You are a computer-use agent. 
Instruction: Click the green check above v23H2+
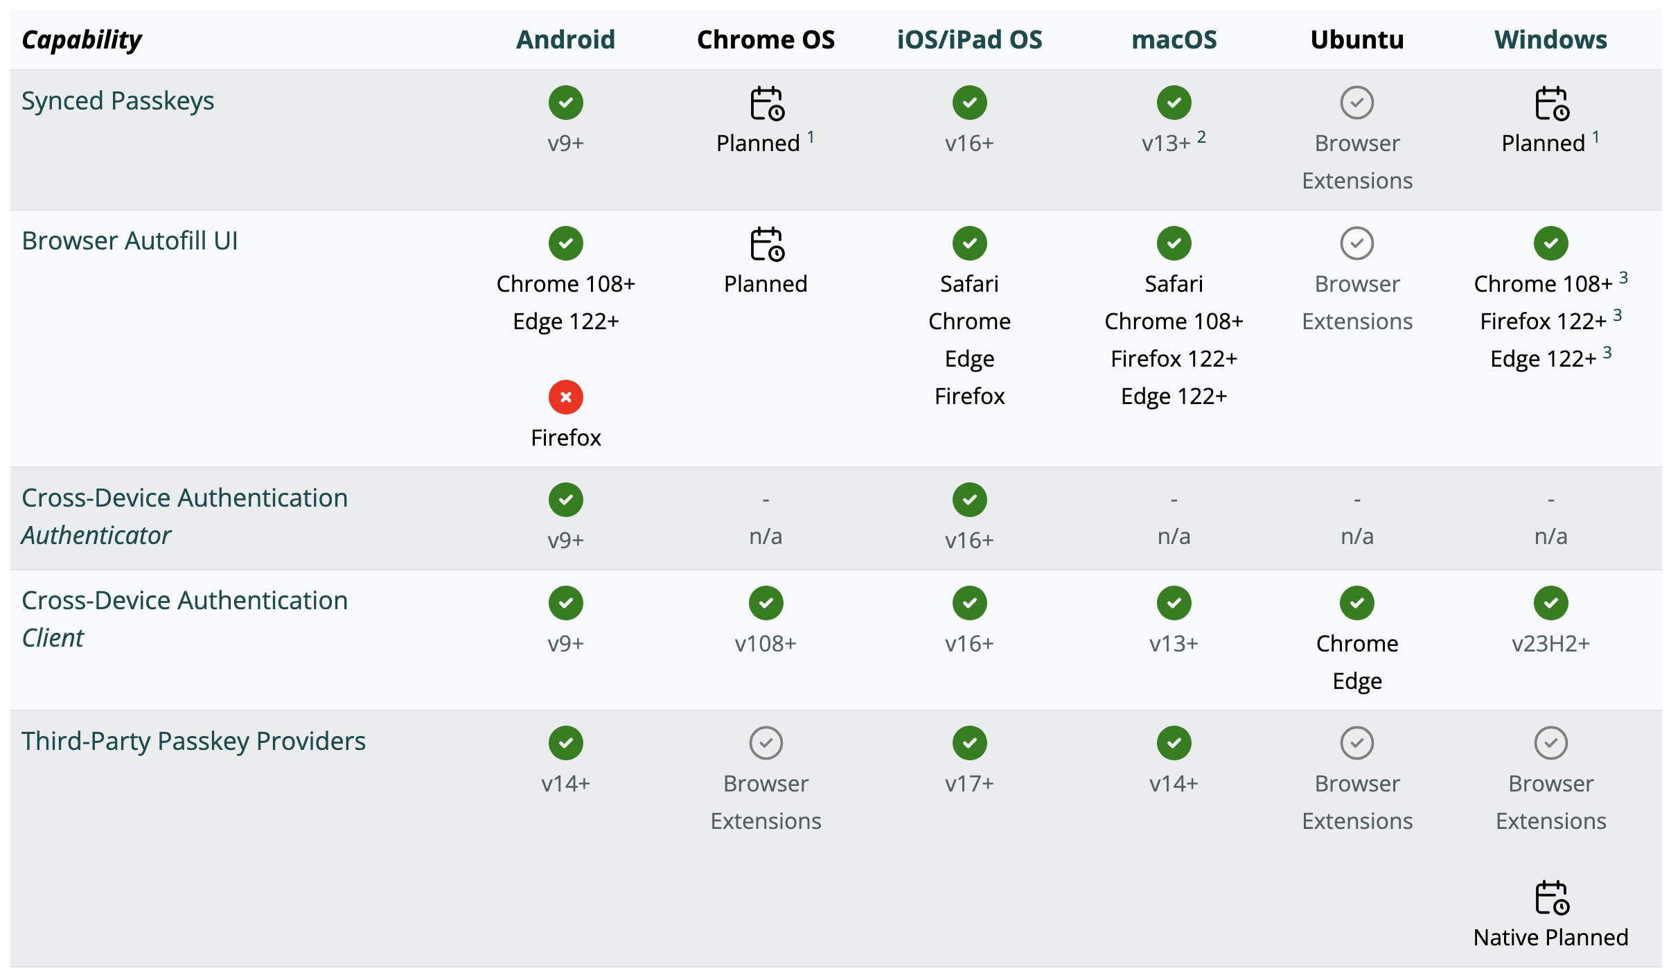click(x=1551, y=603)
